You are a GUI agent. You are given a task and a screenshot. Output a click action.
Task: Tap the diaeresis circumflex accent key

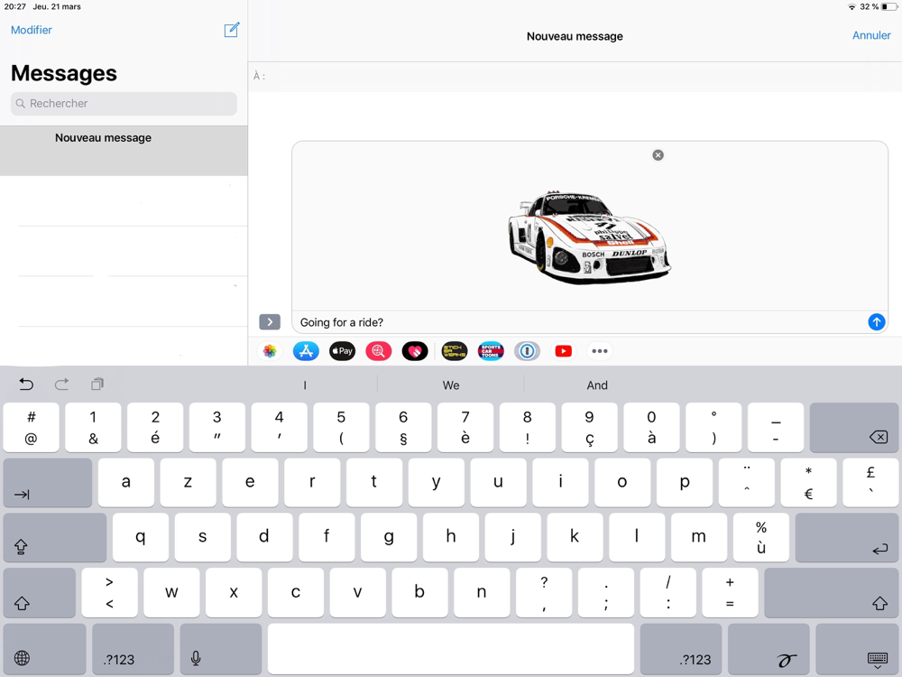click(x=746, y=482)
